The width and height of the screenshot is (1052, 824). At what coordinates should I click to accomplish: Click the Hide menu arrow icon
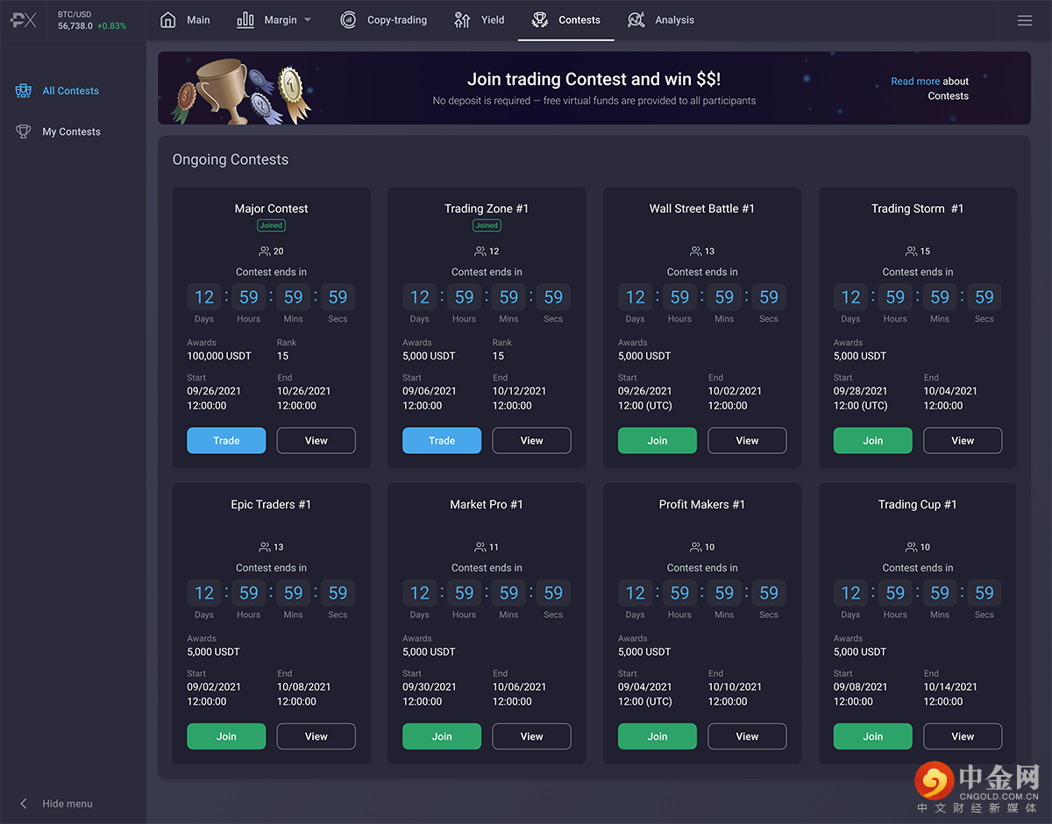coord(24,804)
